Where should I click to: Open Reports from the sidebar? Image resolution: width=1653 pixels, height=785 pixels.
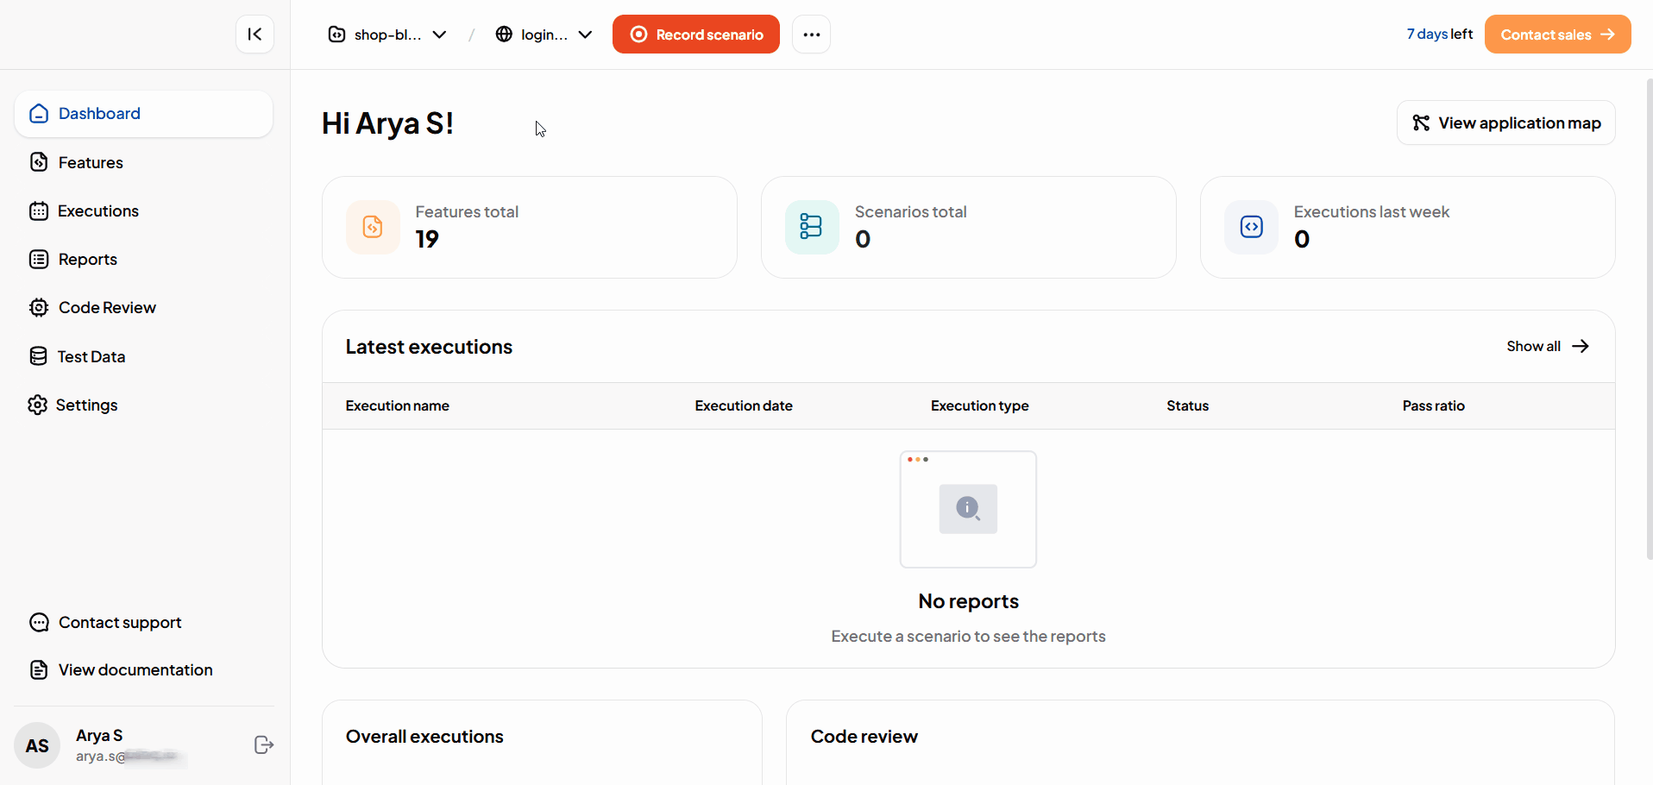coord(87,260)
